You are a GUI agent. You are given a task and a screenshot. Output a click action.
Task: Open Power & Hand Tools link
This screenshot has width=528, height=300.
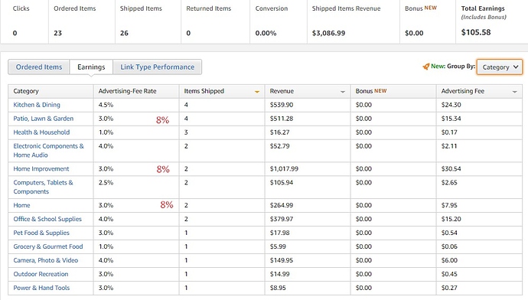tap(41, 288)
